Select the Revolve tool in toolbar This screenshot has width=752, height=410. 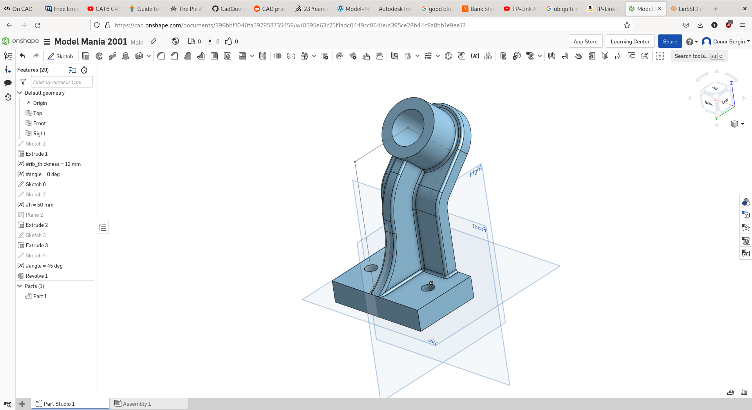(x=99, y=56)
